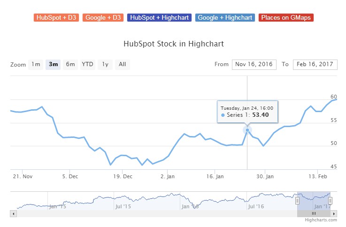Screen dimensions: 346x227
Task: Set zoom to YTD
Action: [x=87, y=64]
